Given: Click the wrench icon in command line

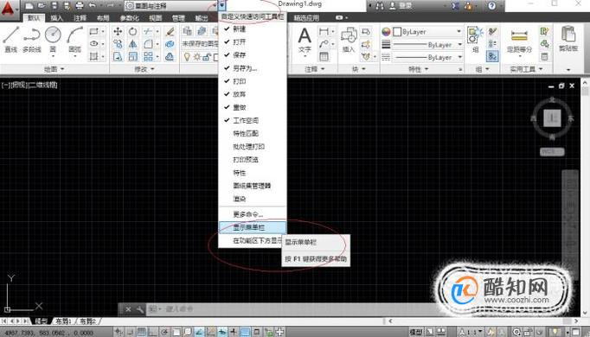Looking at the screenshot, I should pyautogui.click(x=140, y=309).
